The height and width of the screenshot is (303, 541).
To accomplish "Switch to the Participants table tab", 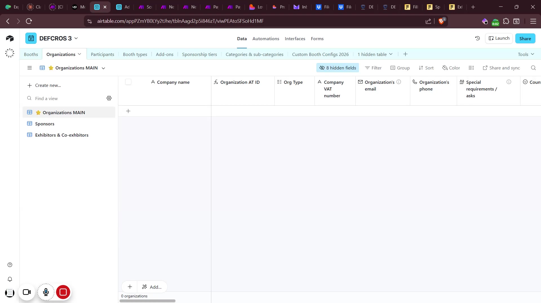I will click(102, 54).
